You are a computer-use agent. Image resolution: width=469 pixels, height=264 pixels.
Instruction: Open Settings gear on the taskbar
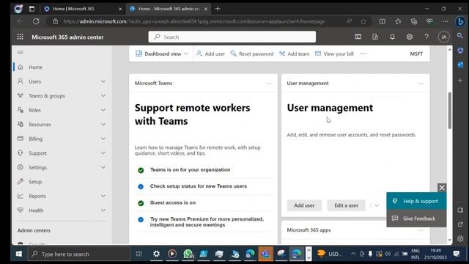coord(156,254)
